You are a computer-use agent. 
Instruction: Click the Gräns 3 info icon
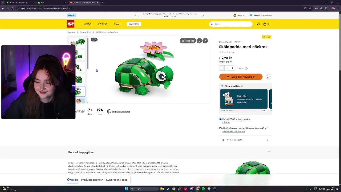pos(246,69)
